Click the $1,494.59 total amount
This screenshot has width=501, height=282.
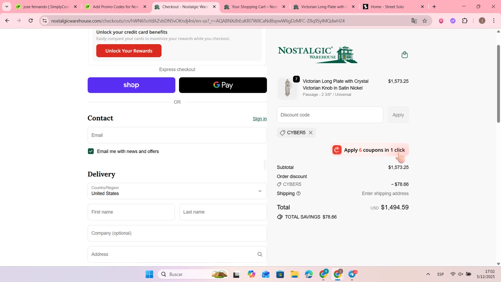pos(395,207)
